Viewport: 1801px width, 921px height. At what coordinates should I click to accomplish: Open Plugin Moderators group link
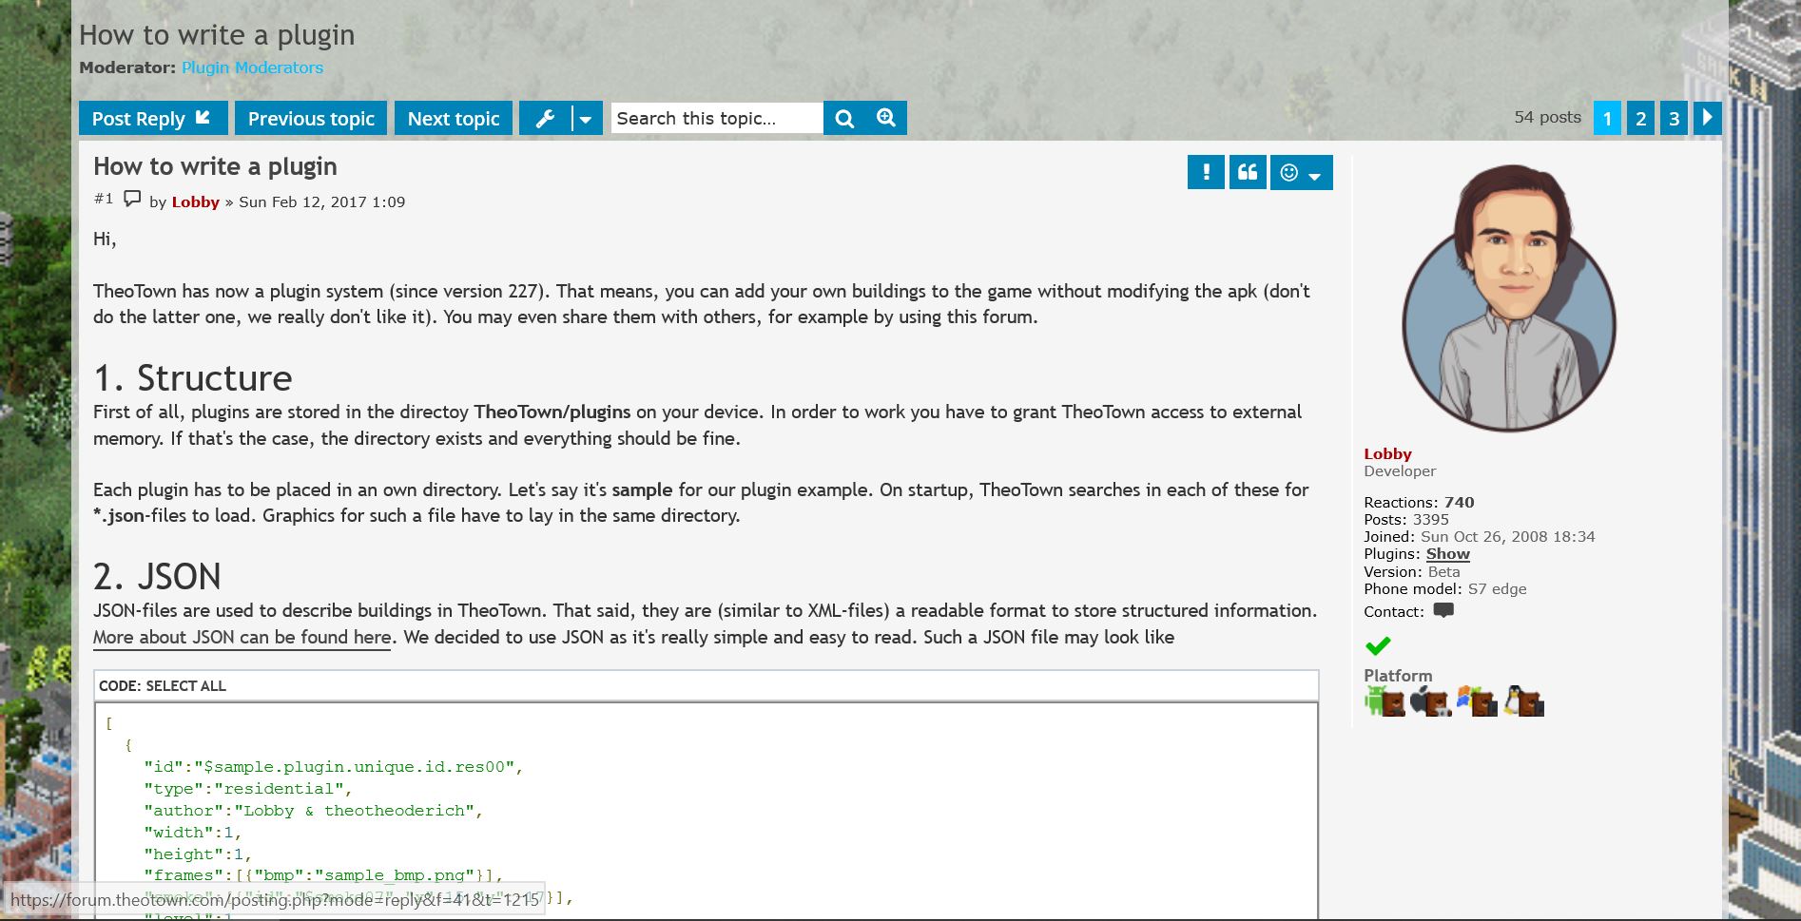(x=252, y=67)
